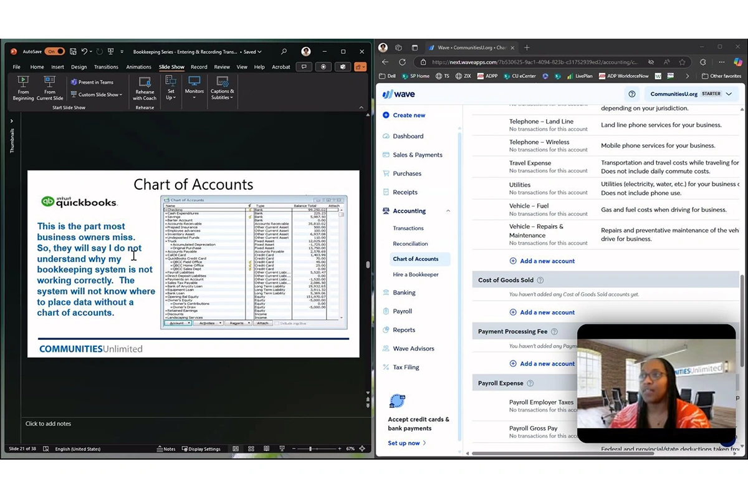The image size is (748, 499).
Task: Switch to Slide Sorter view icon
Action: 250,449
